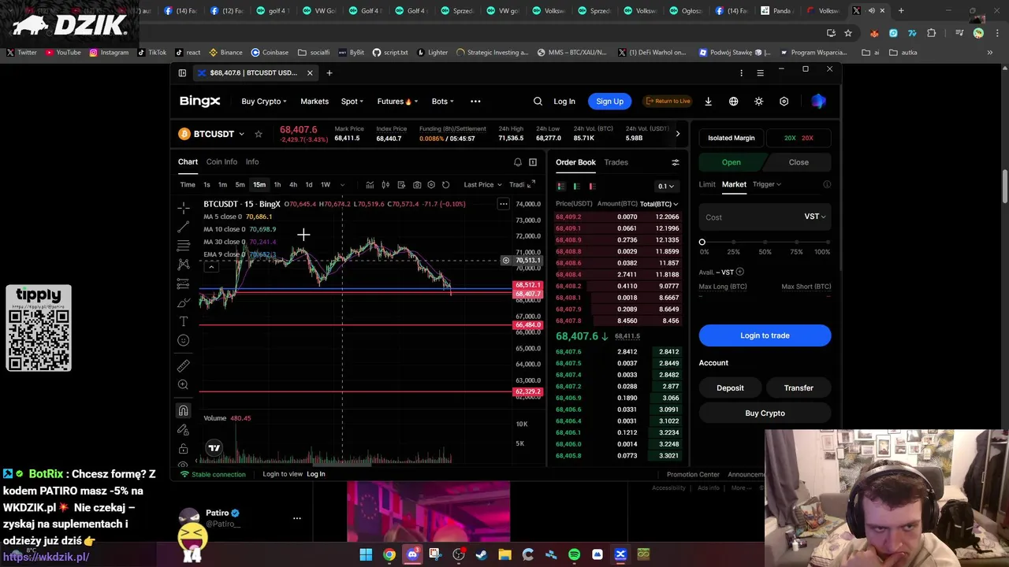This screenshot has width=1009, height=567.
Task: Expand the Spot menu dropdown
Action: 352,101
